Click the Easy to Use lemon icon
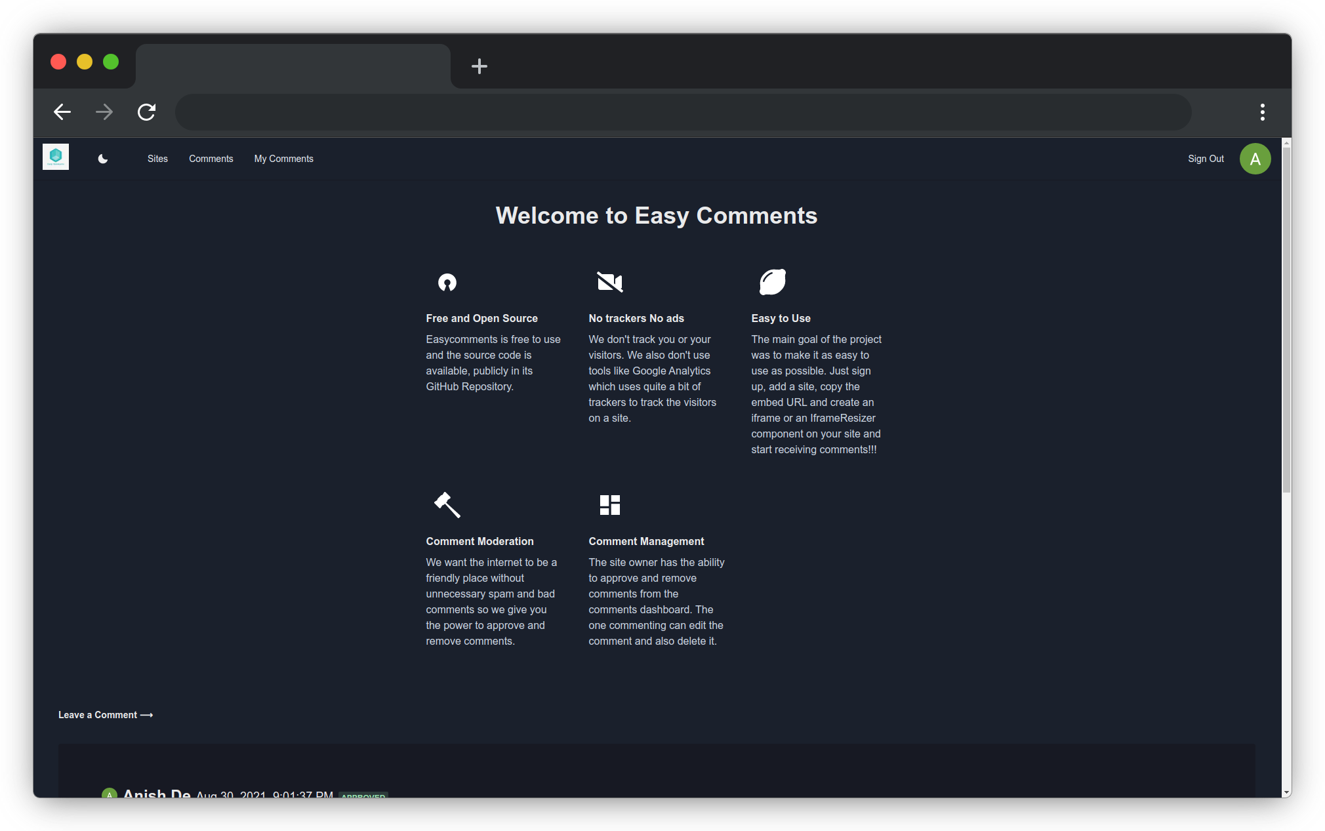1325x831 pixels. coord(772,282)
